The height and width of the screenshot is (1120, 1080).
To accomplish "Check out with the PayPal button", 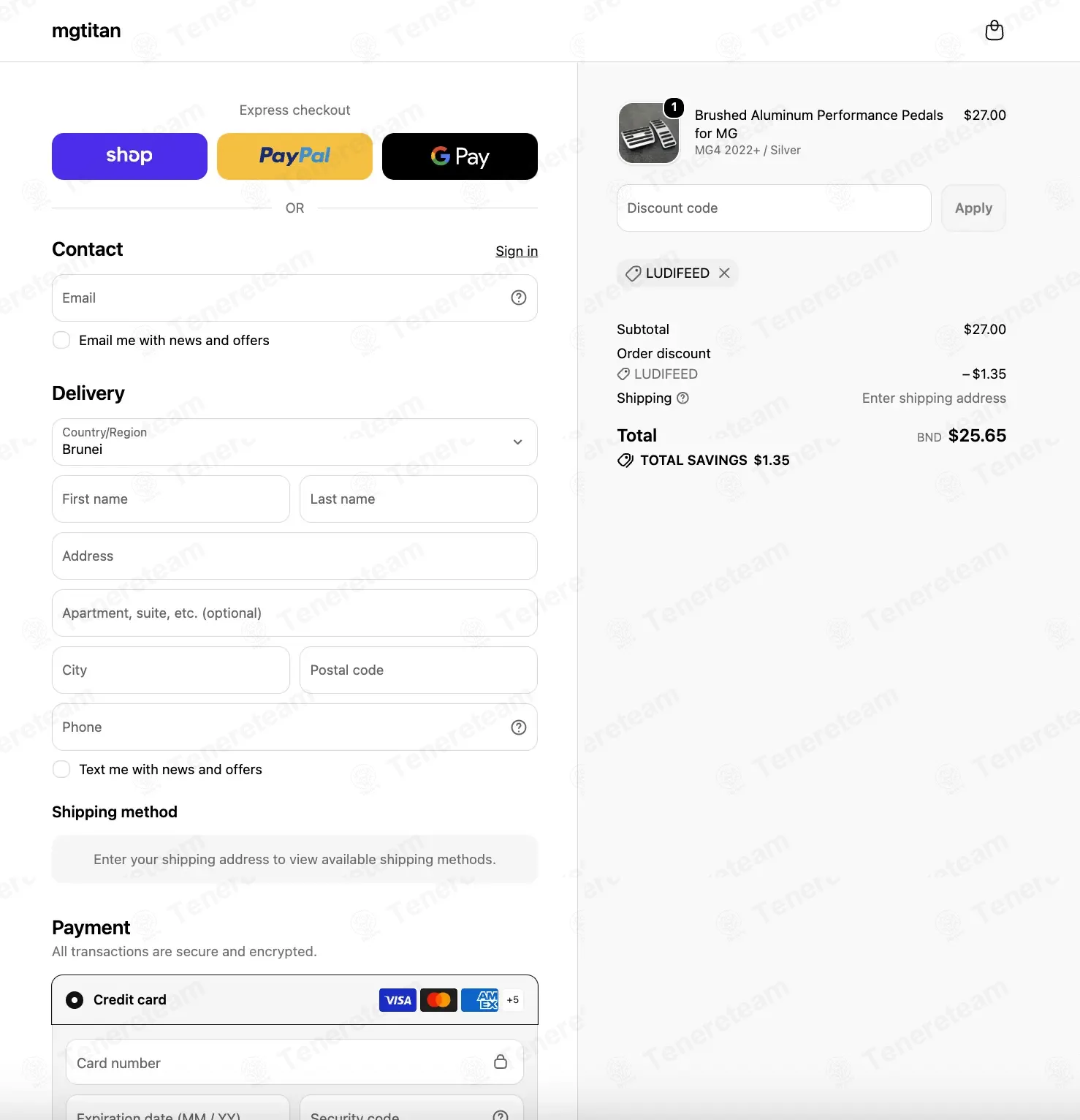I will [294, 156].
